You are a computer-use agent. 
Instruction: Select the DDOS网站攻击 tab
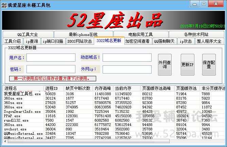tap(80, 41)
